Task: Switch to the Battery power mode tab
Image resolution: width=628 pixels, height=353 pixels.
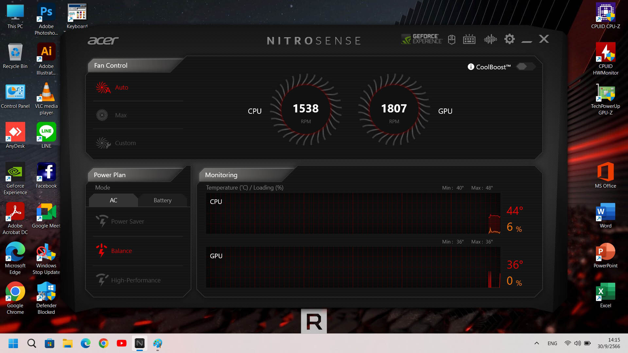Action: tap(162, 200)
